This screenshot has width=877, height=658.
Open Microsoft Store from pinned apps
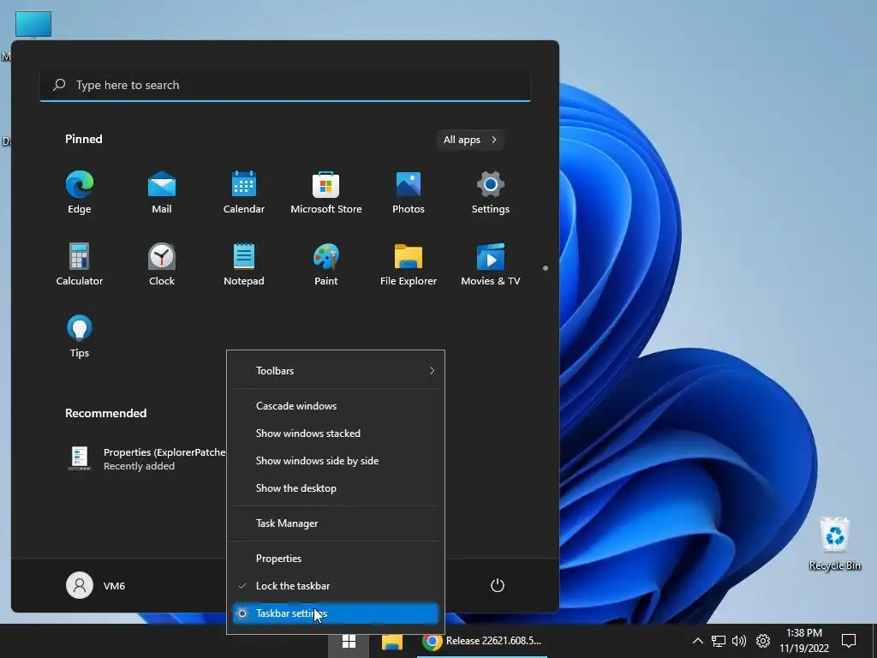click(x=326, y=193)
